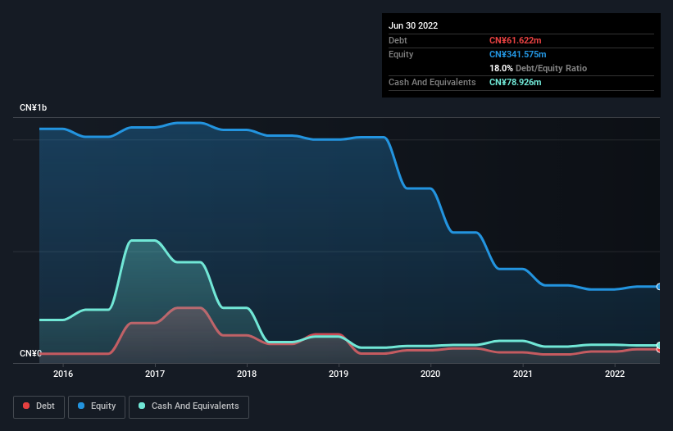The width and height of the screenshot is (673, 431).
Task: Click the teal Cash legend dot
Action: click(x=142, y=406)
